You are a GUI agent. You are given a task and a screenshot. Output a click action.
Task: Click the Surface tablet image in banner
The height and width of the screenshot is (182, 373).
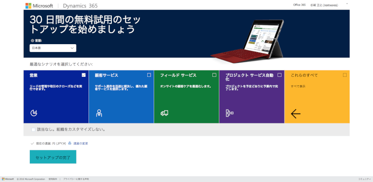pos(247,41)
